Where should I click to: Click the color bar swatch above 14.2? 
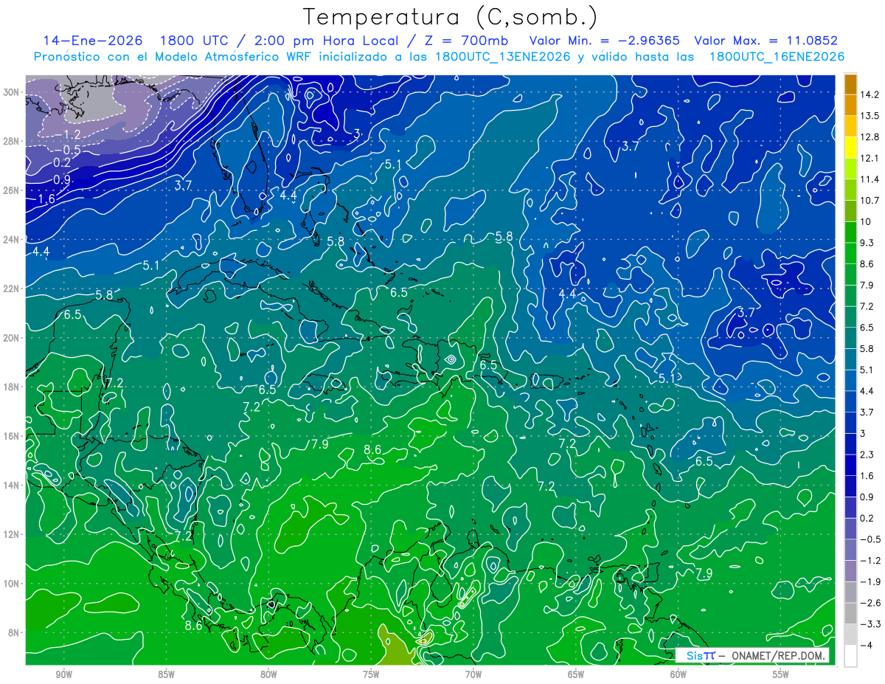[x=850, y=84]
